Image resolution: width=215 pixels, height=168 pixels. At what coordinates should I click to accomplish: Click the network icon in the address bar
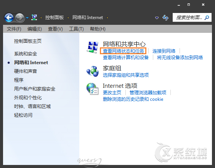tap(34, 18)
